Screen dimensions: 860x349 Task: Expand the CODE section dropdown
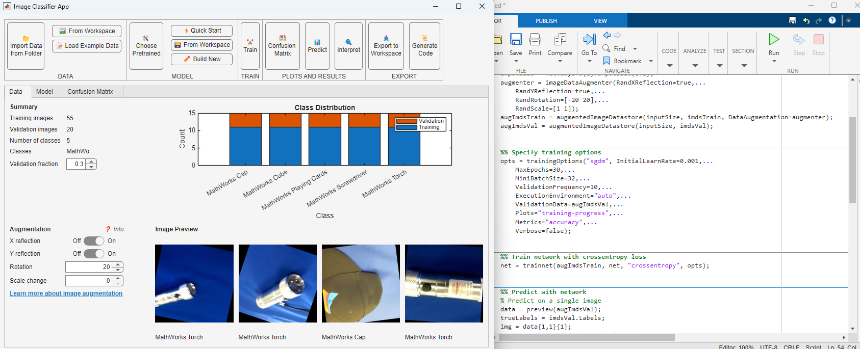pyautogui.click(x=669, y=65)
